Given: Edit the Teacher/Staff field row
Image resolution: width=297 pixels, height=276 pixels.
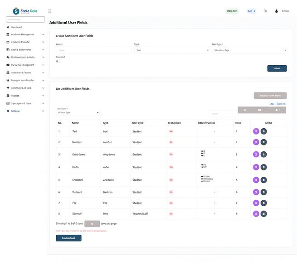Looking at the screenshot, I should (x=256, y=214).
